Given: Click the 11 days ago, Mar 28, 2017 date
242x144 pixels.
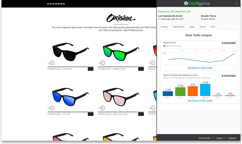Looking at the screenshot, I should (171, 19).
